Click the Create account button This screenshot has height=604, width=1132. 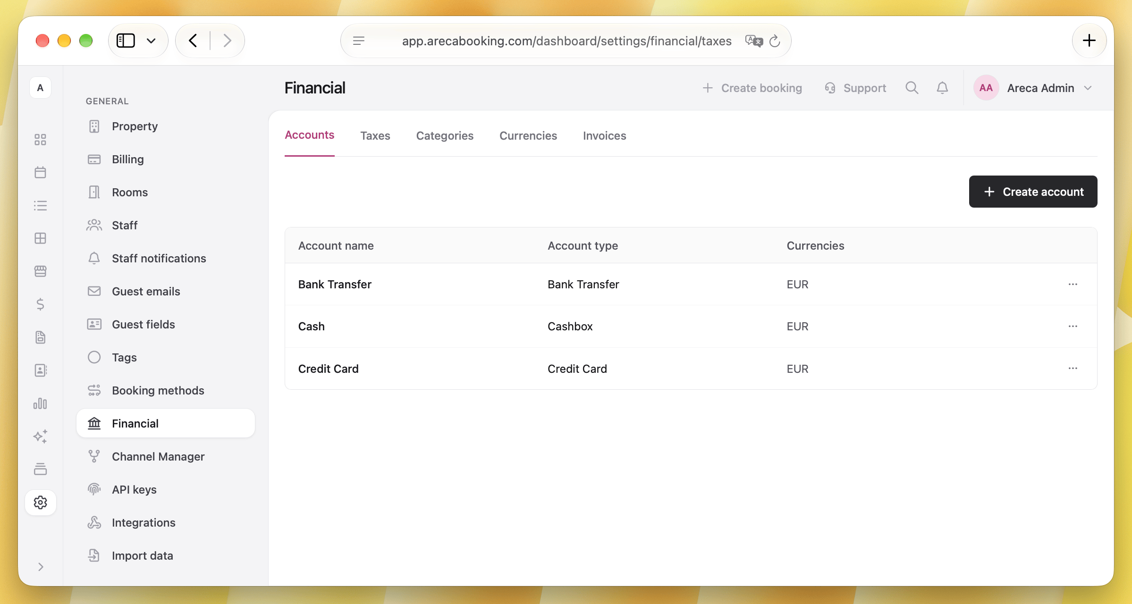[1033, 192]
